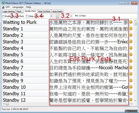Select the 'Standby 1' row label
Screen dimensions: 139x113
(x=13, y=29)
